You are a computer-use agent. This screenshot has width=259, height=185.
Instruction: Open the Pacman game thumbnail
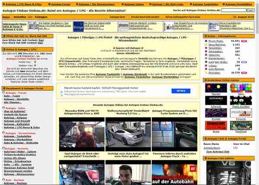216,88
